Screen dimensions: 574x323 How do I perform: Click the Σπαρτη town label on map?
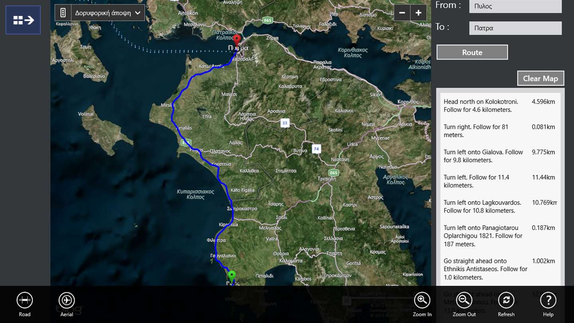coord(334,253)
